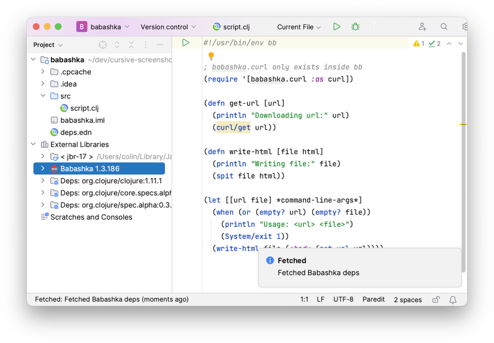Click the highlighted curl/get symbol in editor

233,127
